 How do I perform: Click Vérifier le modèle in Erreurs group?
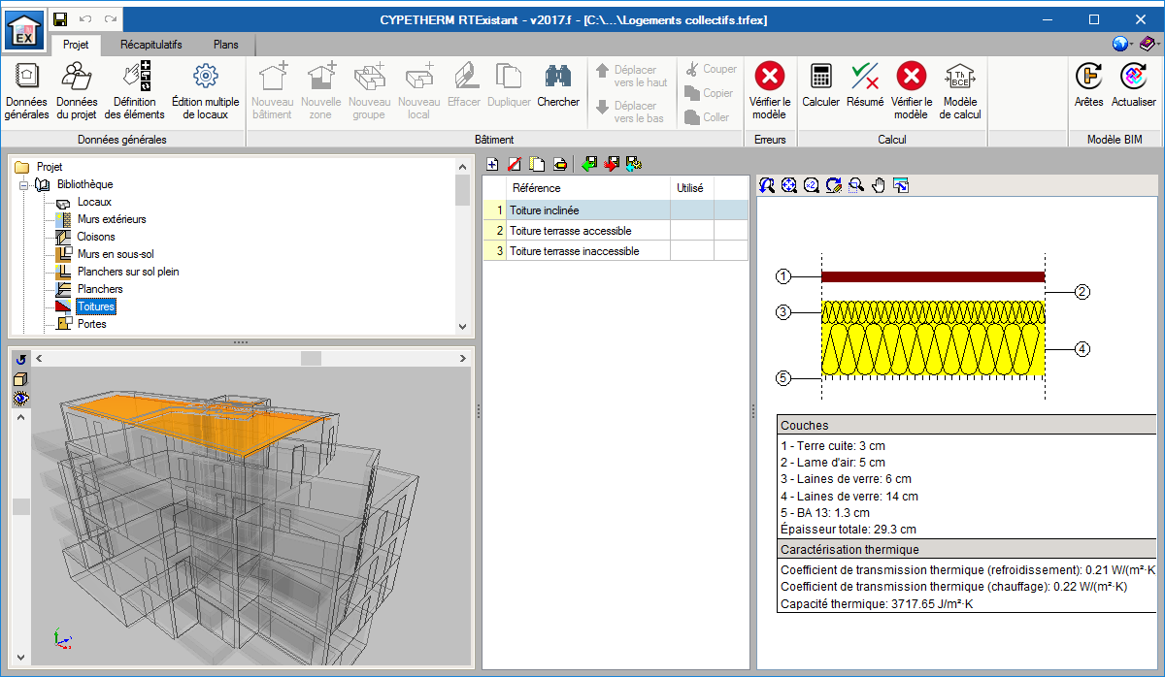click(x=770, y=90)
